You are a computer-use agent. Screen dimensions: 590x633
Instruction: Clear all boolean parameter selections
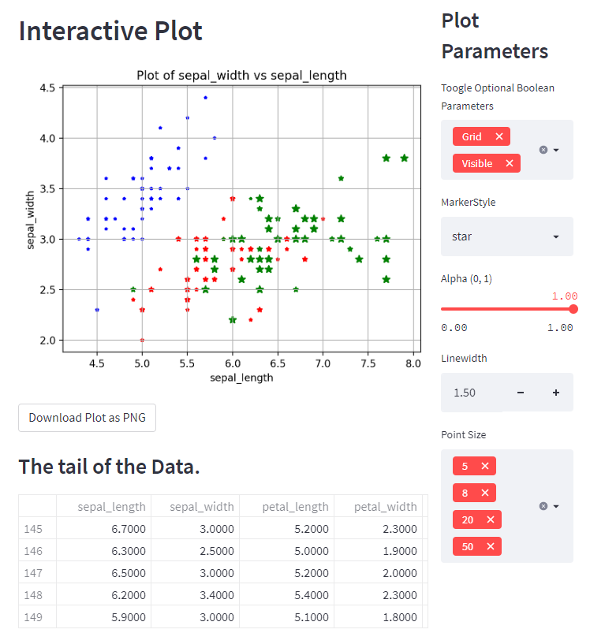pyautogui.click(x=543, y=150)
